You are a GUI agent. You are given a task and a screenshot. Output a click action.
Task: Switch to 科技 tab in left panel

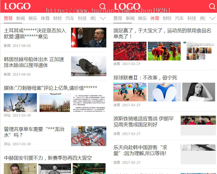(x=82, y=18)
